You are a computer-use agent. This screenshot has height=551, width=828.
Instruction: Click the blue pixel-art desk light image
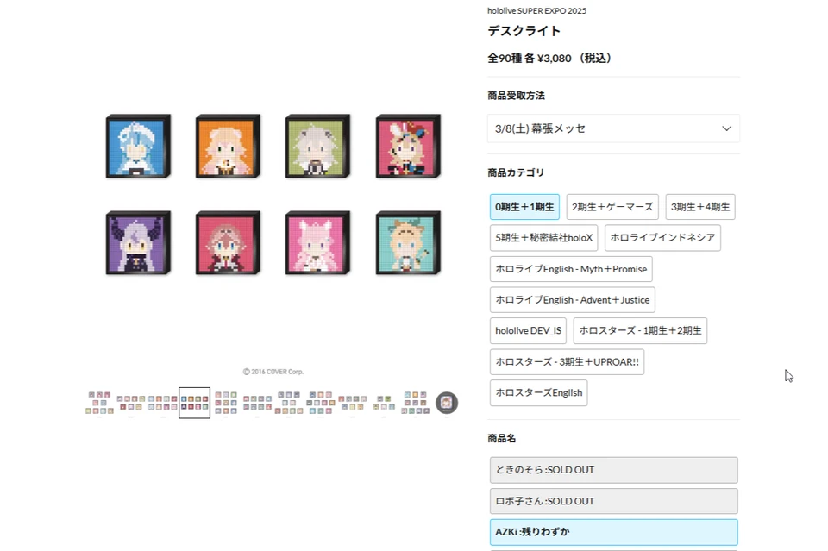pos(138,146)
